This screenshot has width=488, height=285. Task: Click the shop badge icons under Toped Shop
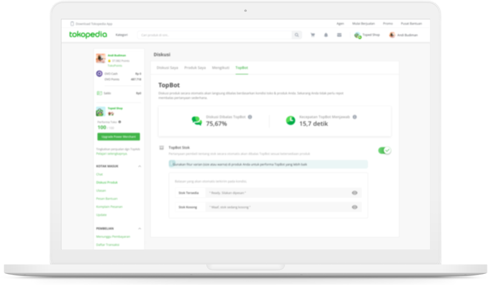click(111, 114)
